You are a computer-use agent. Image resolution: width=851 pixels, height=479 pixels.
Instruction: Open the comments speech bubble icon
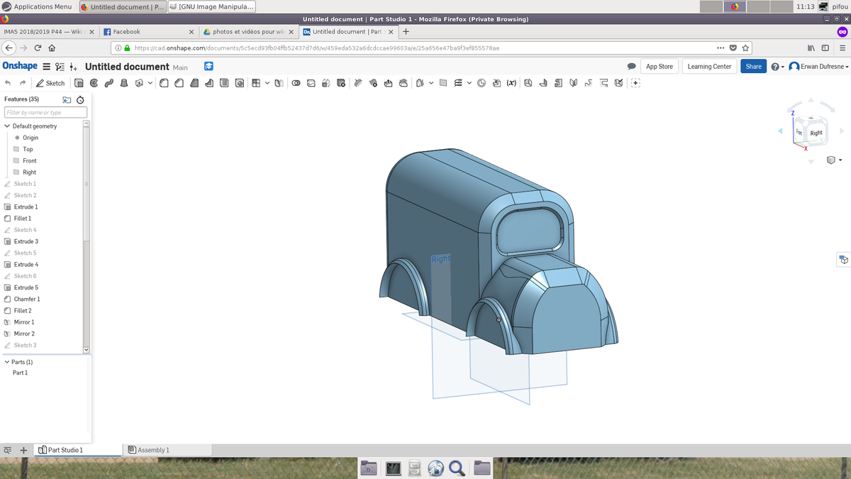[x=631, y=67]
